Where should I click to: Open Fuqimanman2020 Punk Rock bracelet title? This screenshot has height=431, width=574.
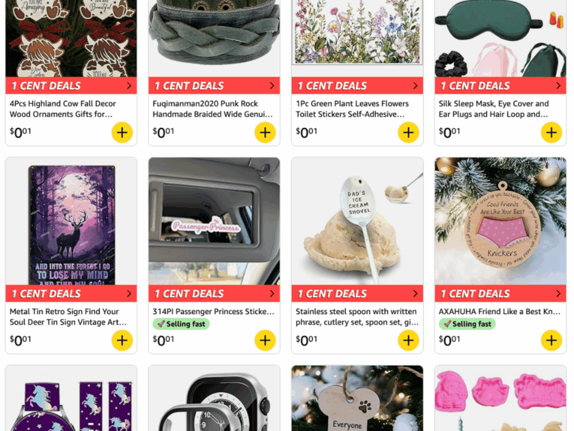pos(213,109)
